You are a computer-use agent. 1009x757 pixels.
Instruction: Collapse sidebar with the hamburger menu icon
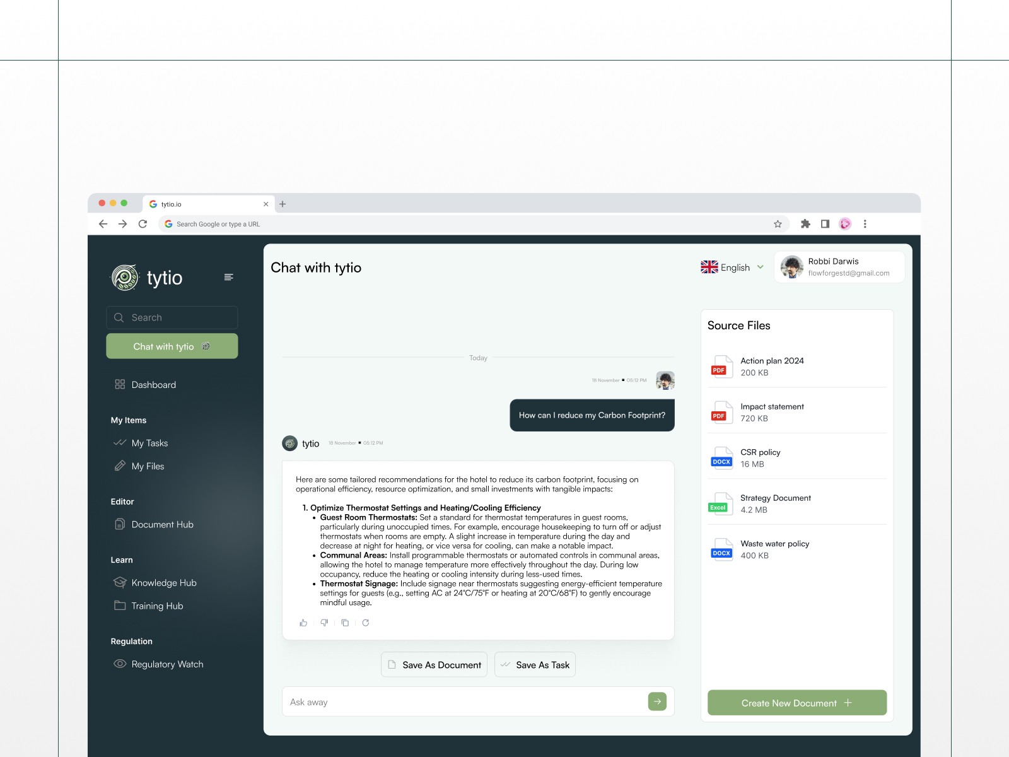tap(228, 277)
